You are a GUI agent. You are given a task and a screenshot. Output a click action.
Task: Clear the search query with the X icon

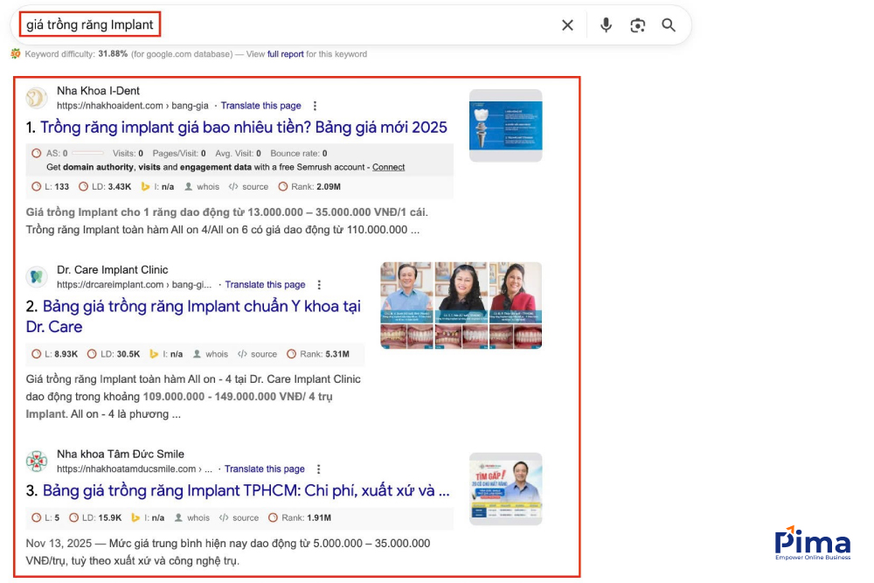click(567, 25)
